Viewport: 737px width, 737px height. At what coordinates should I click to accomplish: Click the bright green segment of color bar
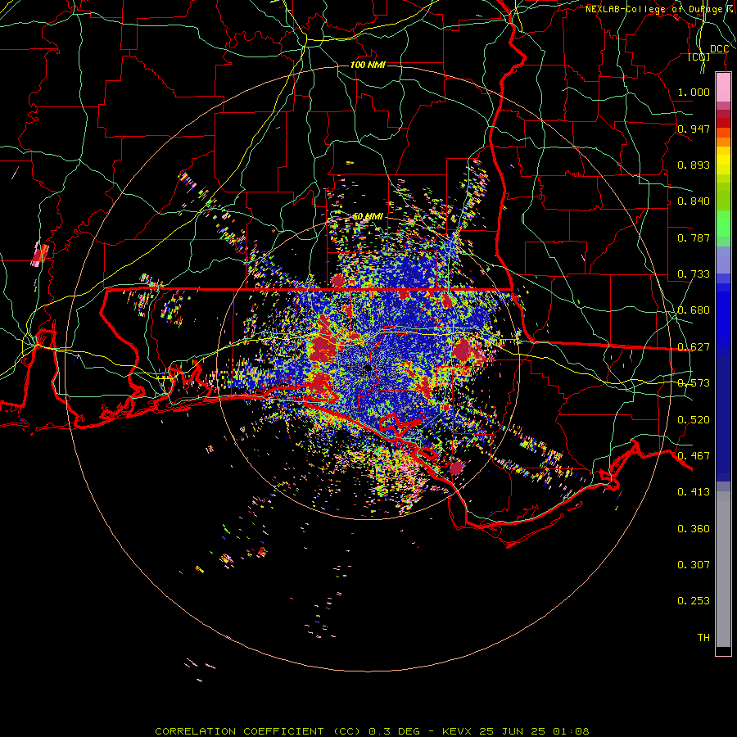pos(723,224)
